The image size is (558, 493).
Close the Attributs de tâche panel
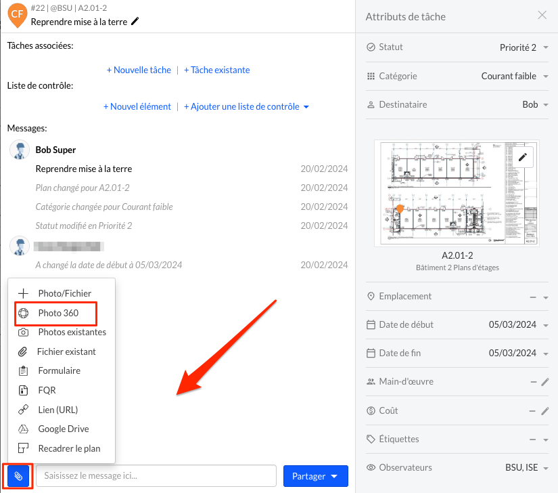(x=542, y=16)
